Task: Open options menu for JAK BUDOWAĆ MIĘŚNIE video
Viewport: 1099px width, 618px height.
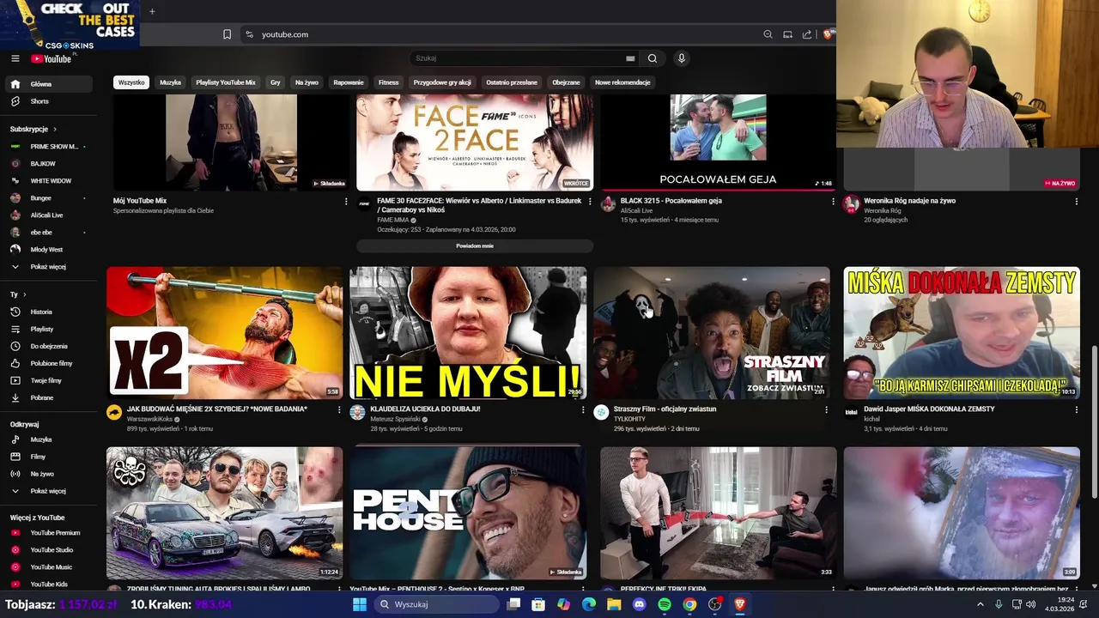Action: tap(339, 410)
